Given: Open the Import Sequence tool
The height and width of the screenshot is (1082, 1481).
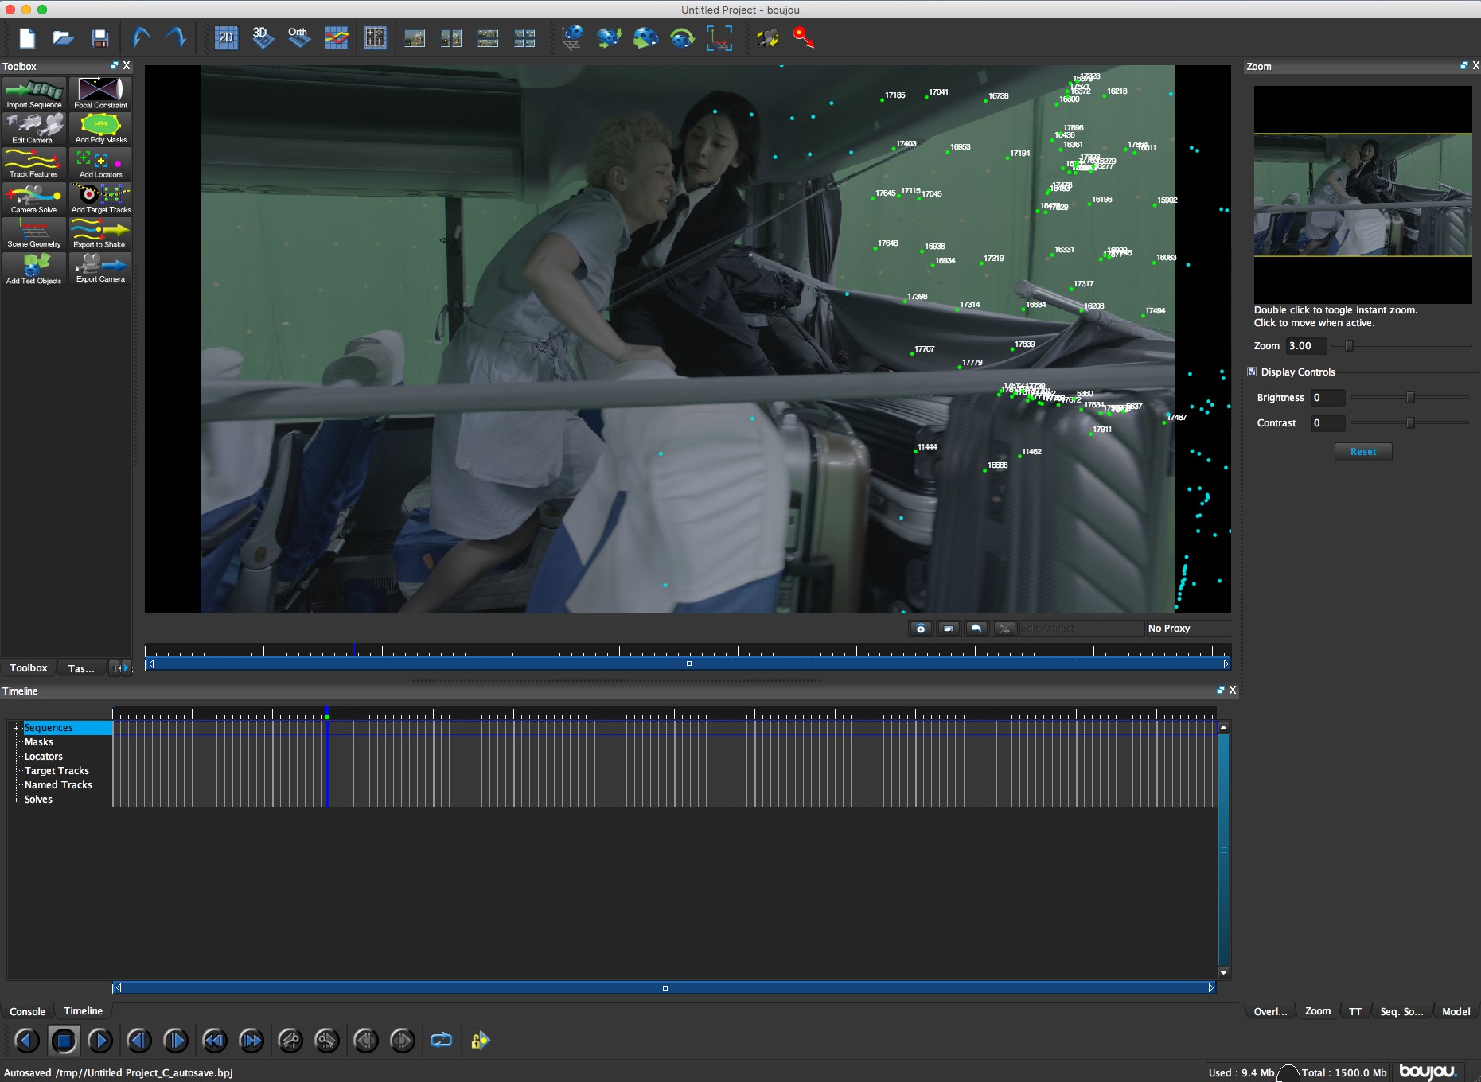Looking at the screenshot, I should pyautogui.click(x=34, y=94).
